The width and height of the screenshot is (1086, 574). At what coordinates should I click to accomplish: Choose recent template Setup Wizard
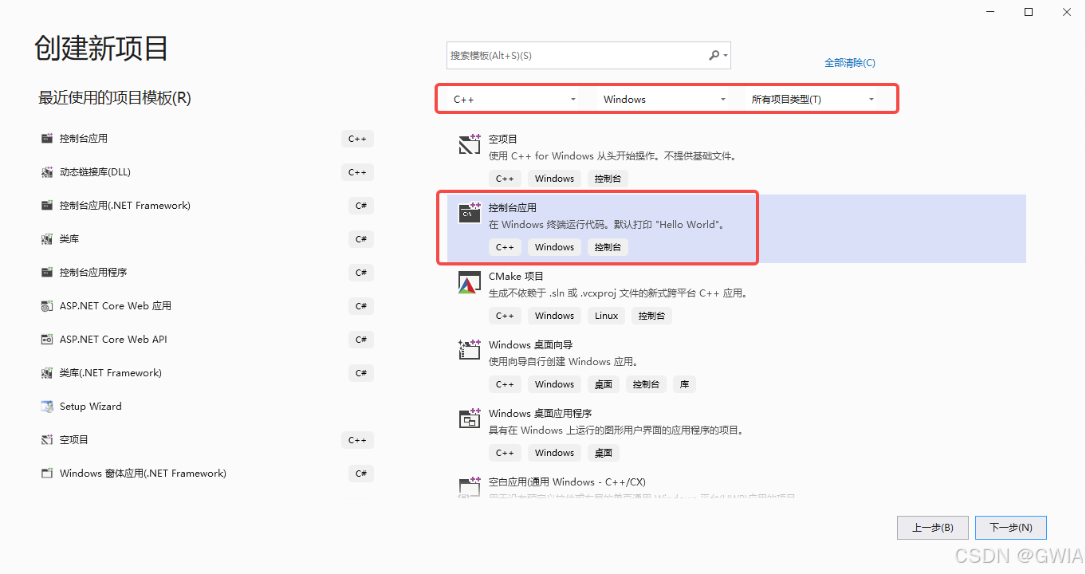[91, 407]
